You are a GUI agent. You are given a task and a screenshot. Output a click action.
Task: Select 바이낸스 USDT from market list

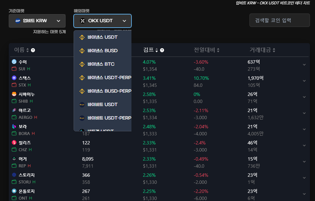click(103, 37)
